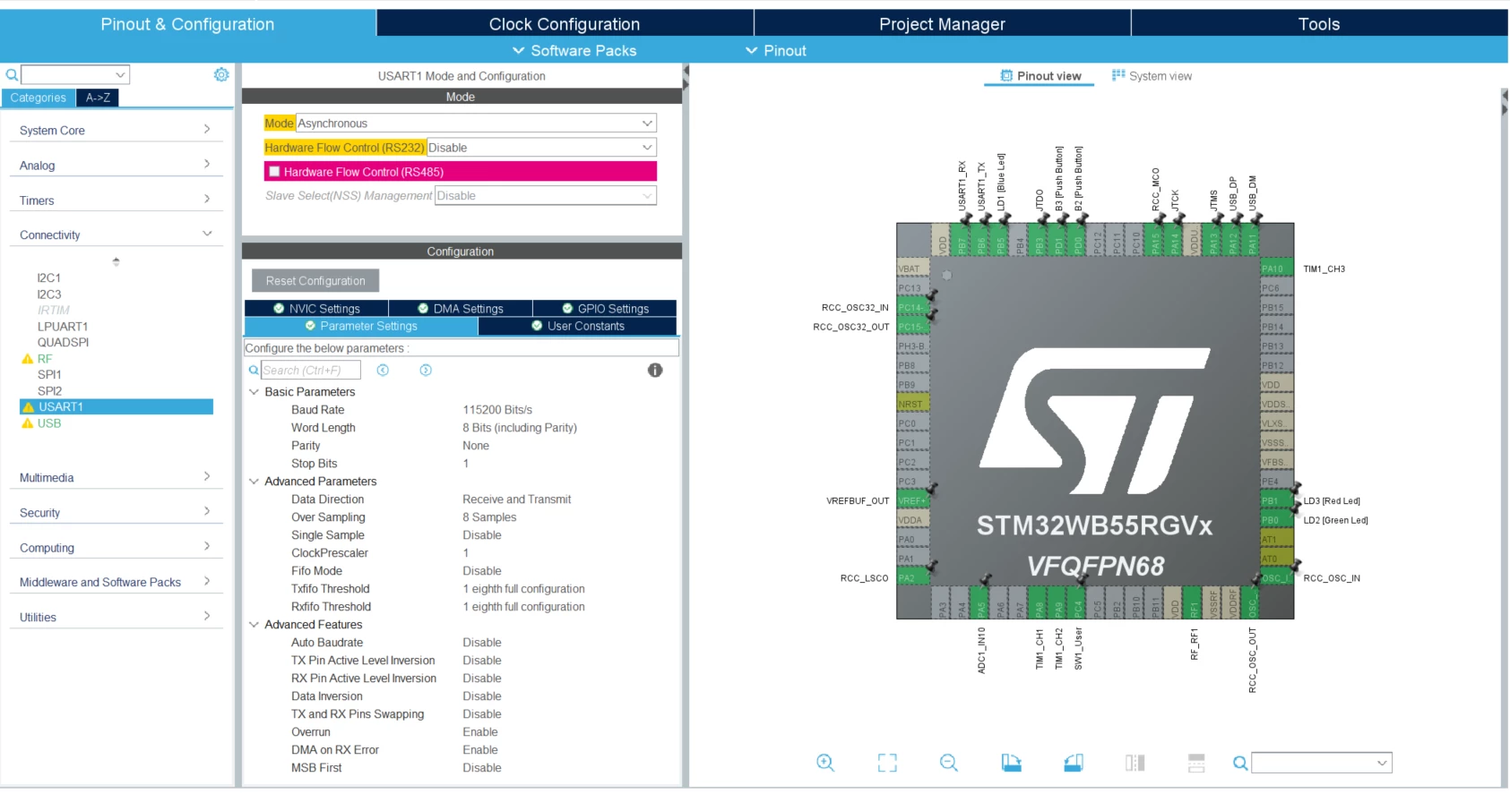Open the Software Packs dropdown menu
The width and height of the screenshot is (1510, 794).
[x=574, y=51]
